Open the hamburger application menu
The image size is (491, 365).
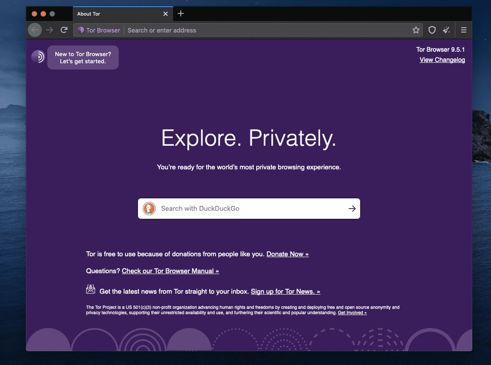click(x=464, y=30)
